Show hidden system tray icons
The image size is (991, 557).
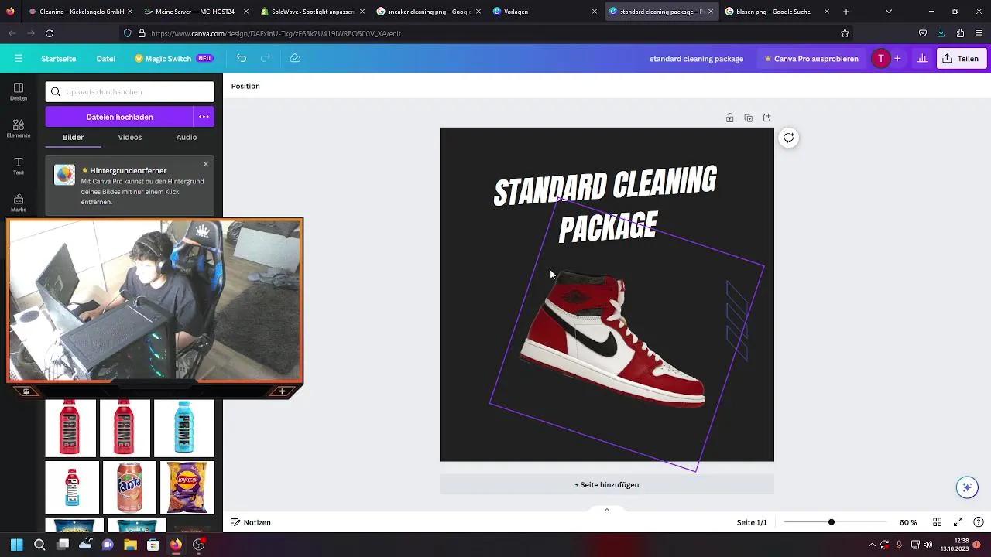coord(872,545)
